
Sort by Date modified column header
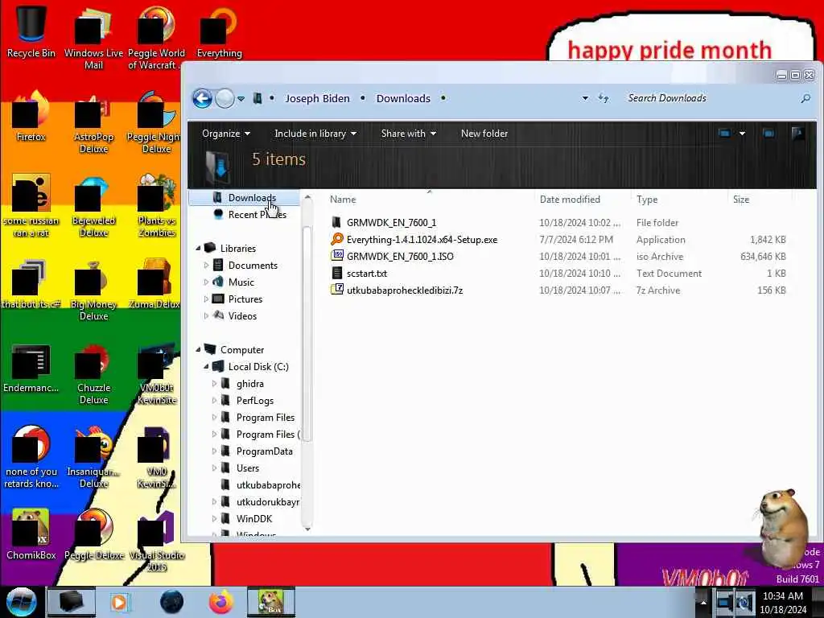coord(570,200)
